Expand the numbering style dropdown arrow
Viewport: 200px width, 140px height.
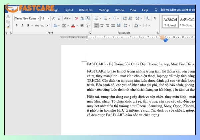[x=109, y=18]
